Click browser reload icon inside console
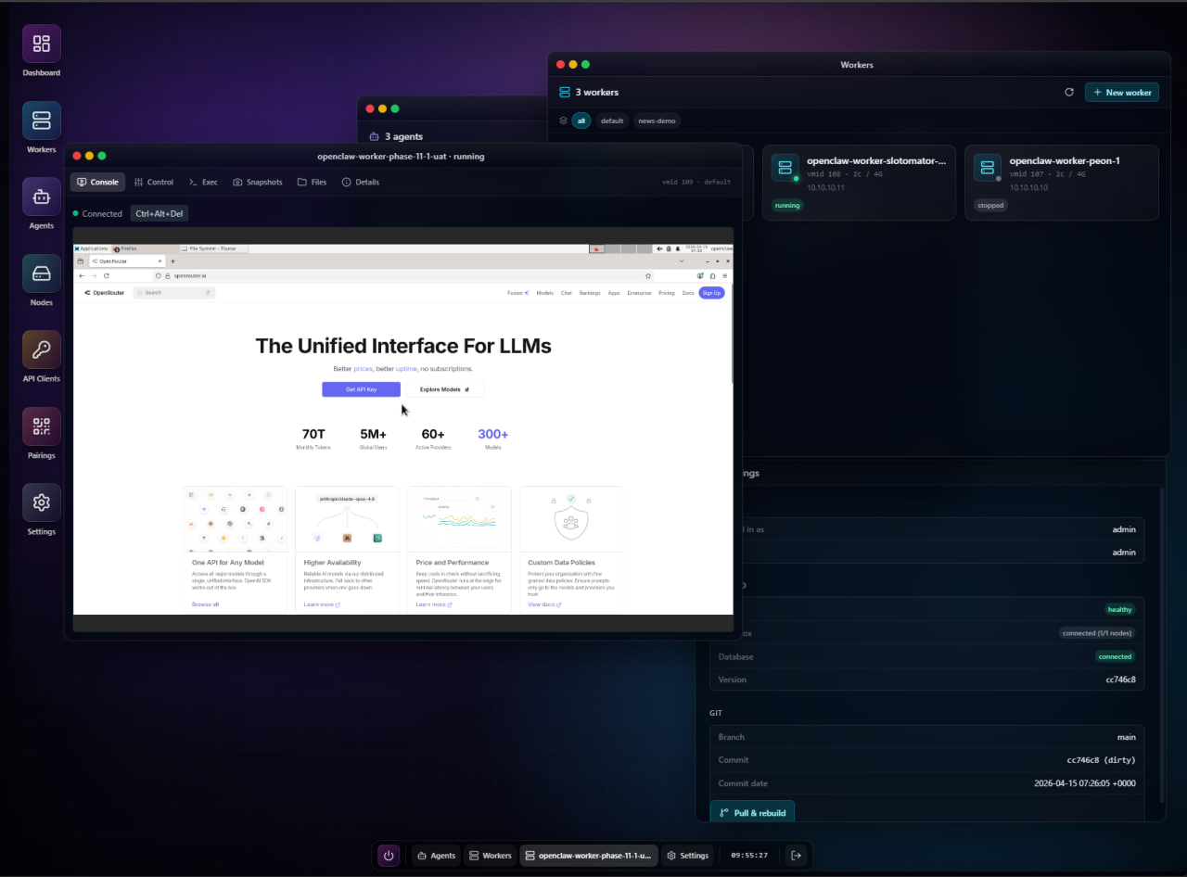This screenshot has height=877, width=1187. (x=107, y=275)
